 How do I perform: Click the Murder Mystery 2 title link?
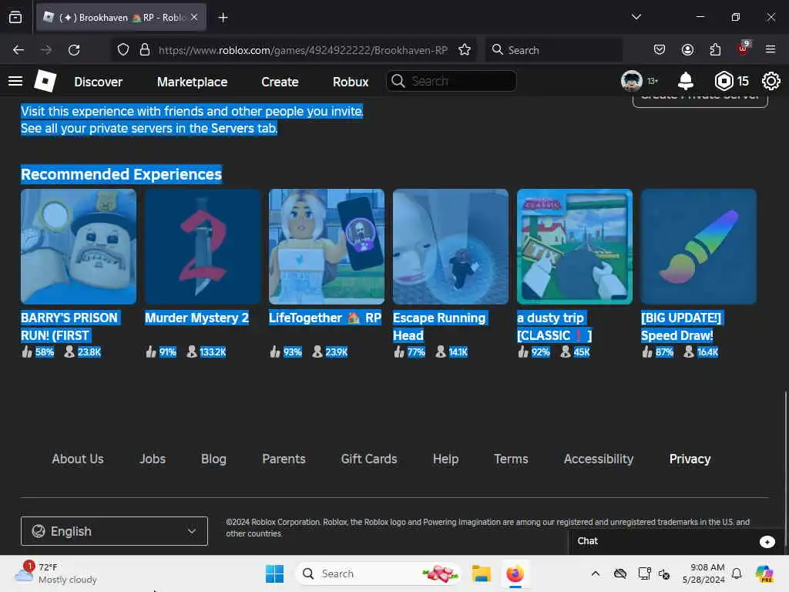click(x=196, y=318)
